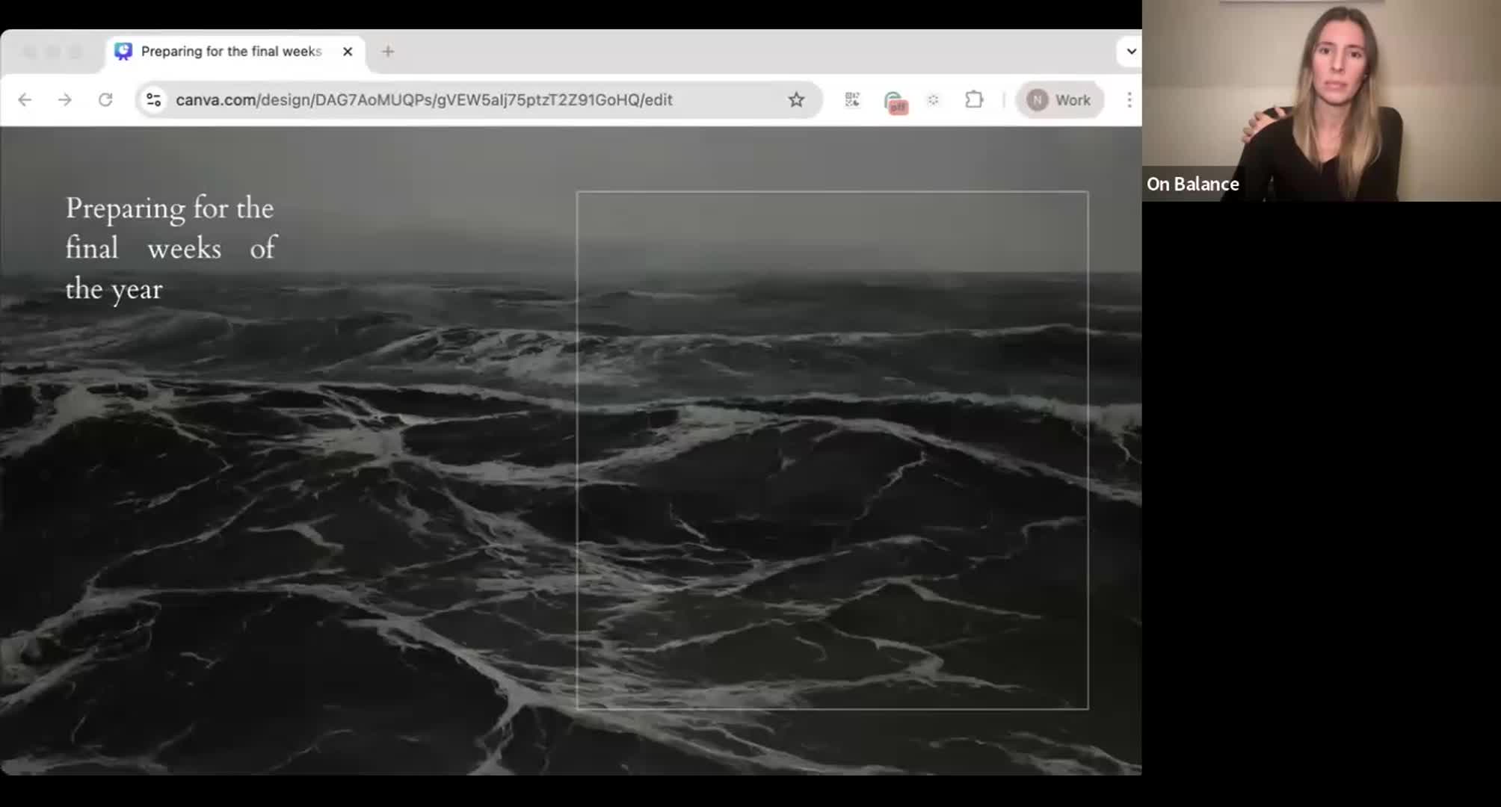Viewport: 1501px width, 807px height.
Task: Click inside the white outlined square frame
Action: tap(832, 450)
